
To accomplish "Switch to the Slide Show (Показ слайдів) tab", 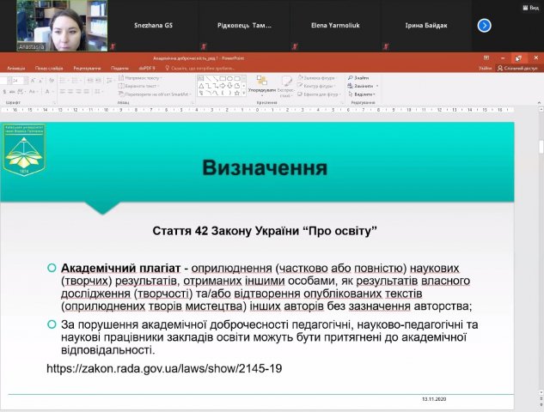I will pyautogui.click(x=48, y=67).
